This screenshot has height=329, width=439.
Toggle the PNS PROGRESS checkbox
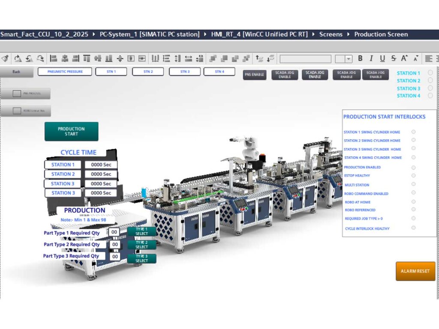17,93
